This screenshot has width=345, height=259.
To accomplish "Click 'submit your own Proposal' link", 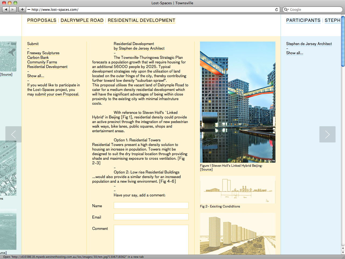I will tap(57, 94).
